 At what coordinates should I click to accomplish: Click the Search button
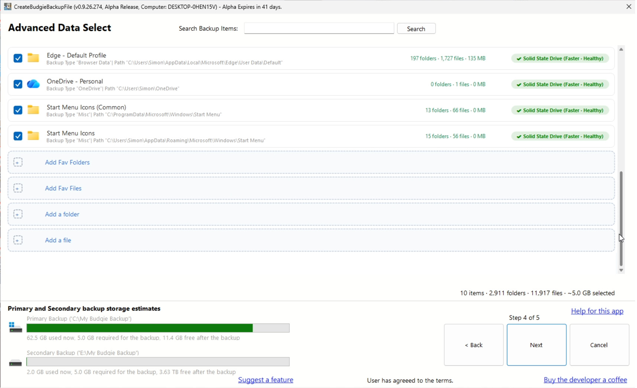coord(416,29)
